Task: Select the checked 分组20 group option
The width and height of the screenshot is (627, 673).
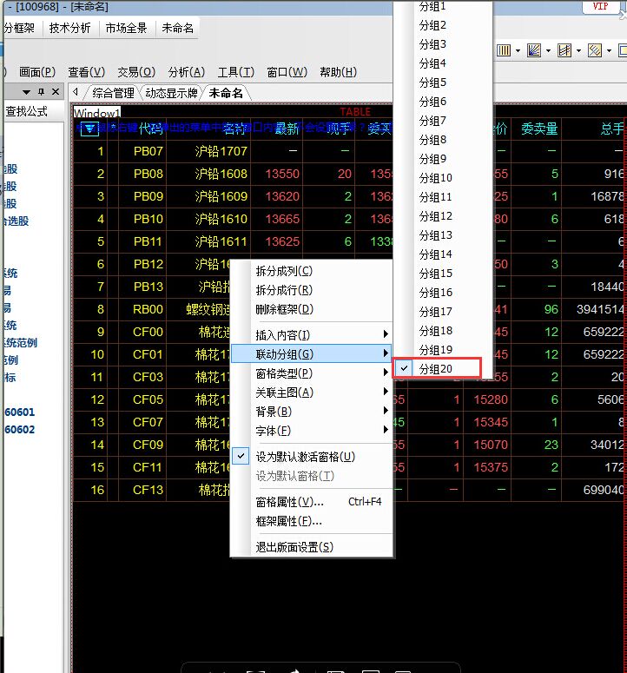Action: (x=436, y=369)
